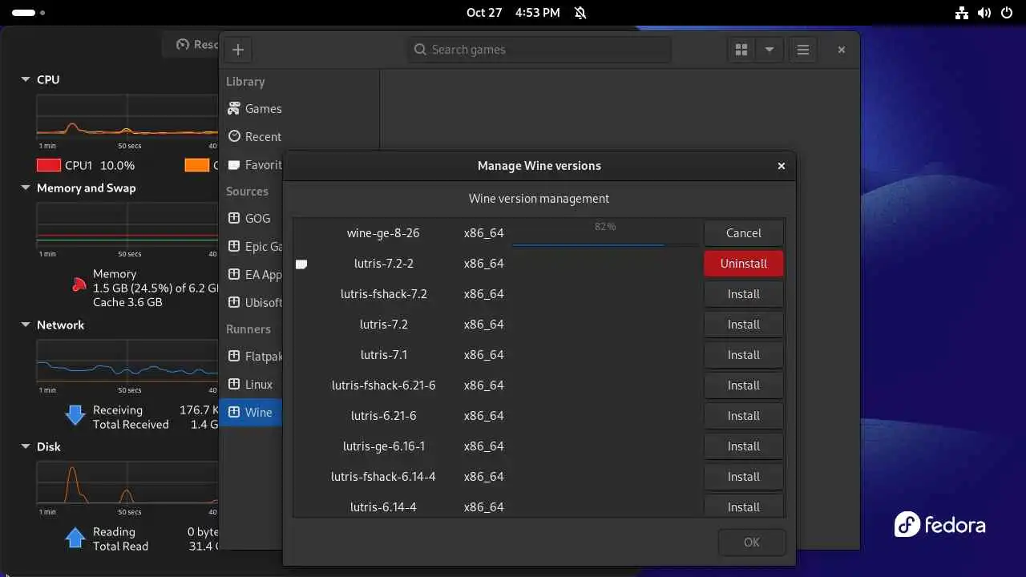
Task: Click the power icon in top bar
Action: pos(1006,13)
